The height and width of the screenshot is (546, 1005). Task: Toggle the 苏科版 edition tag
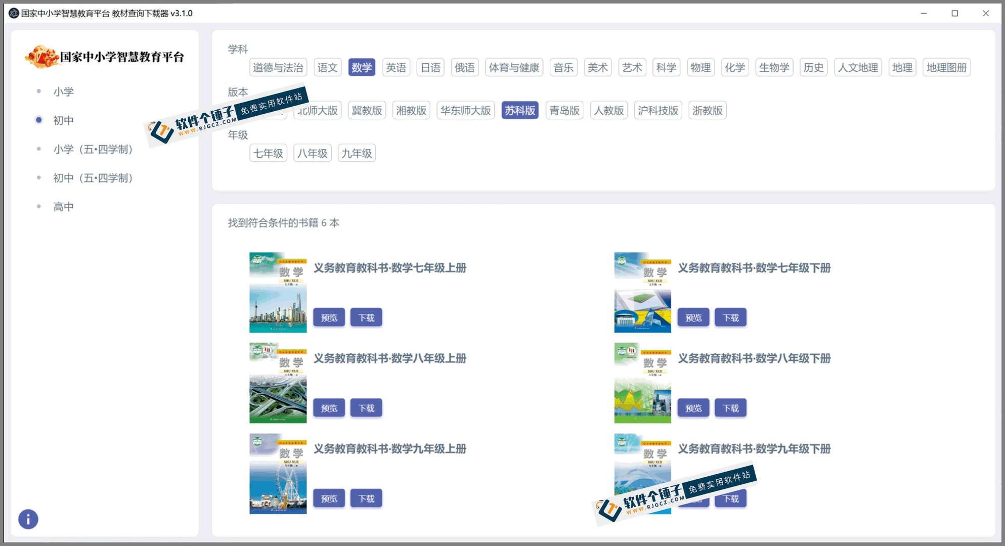point(520,110)
